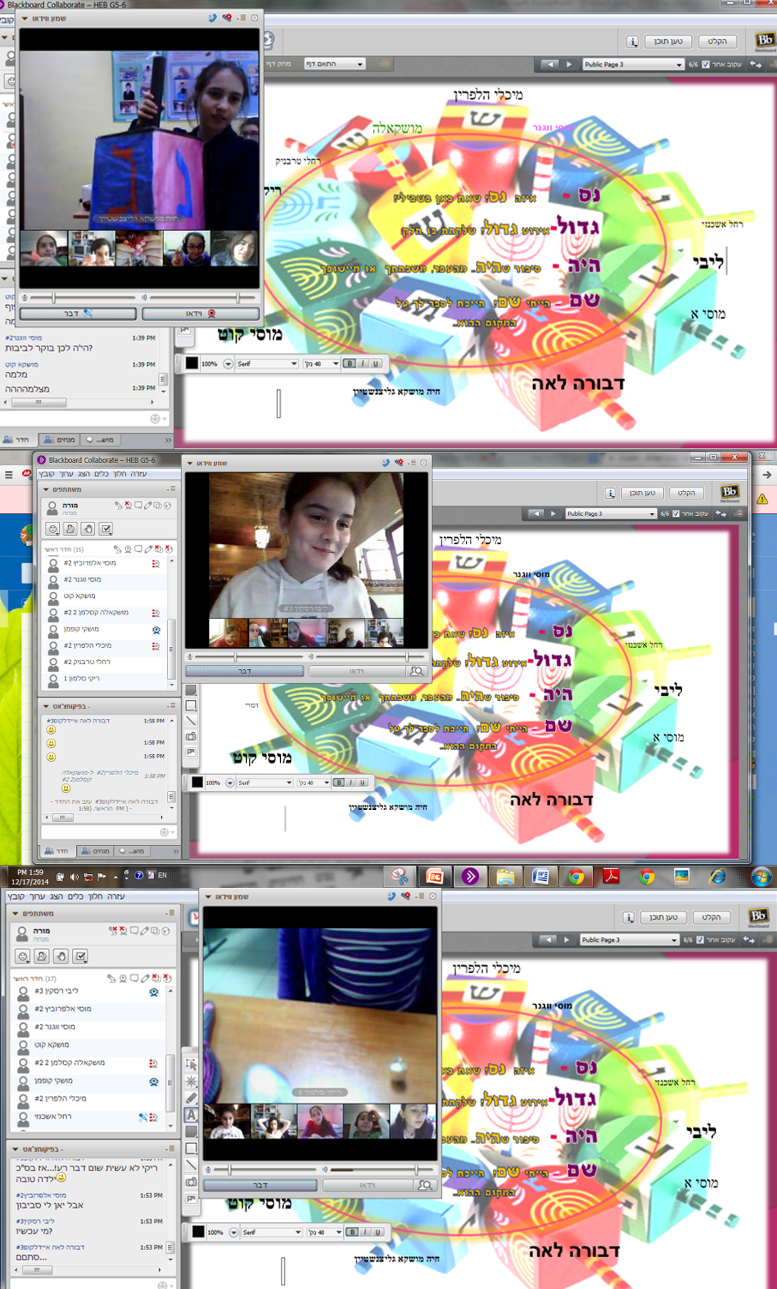This screenshot has height=1289, width=777.
Task: Select the laser pointer tool in whiteboard toolbar
Action: point(191,1081)
